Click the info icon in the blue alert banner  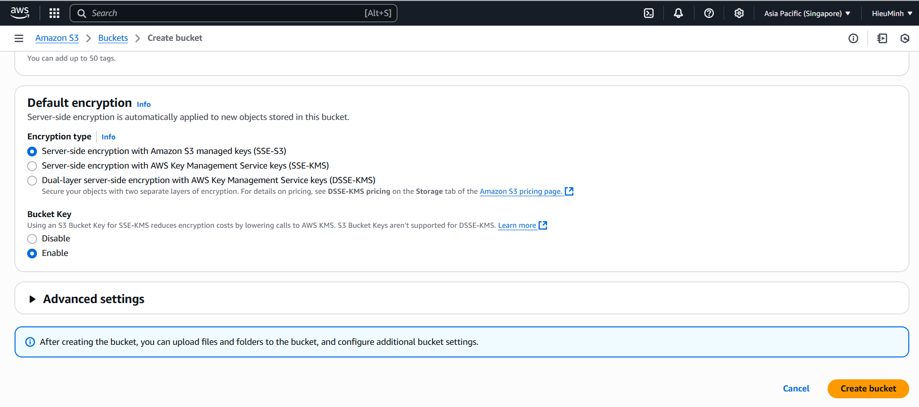coord(30,342)
